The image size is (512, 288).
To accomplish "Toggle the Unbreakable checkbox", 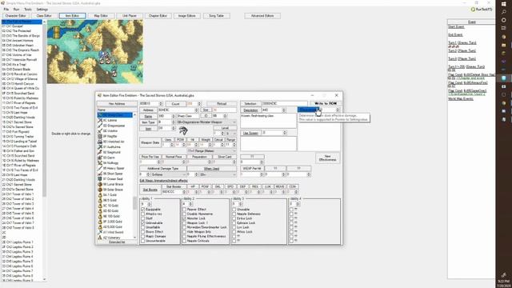I will (142, 222).
